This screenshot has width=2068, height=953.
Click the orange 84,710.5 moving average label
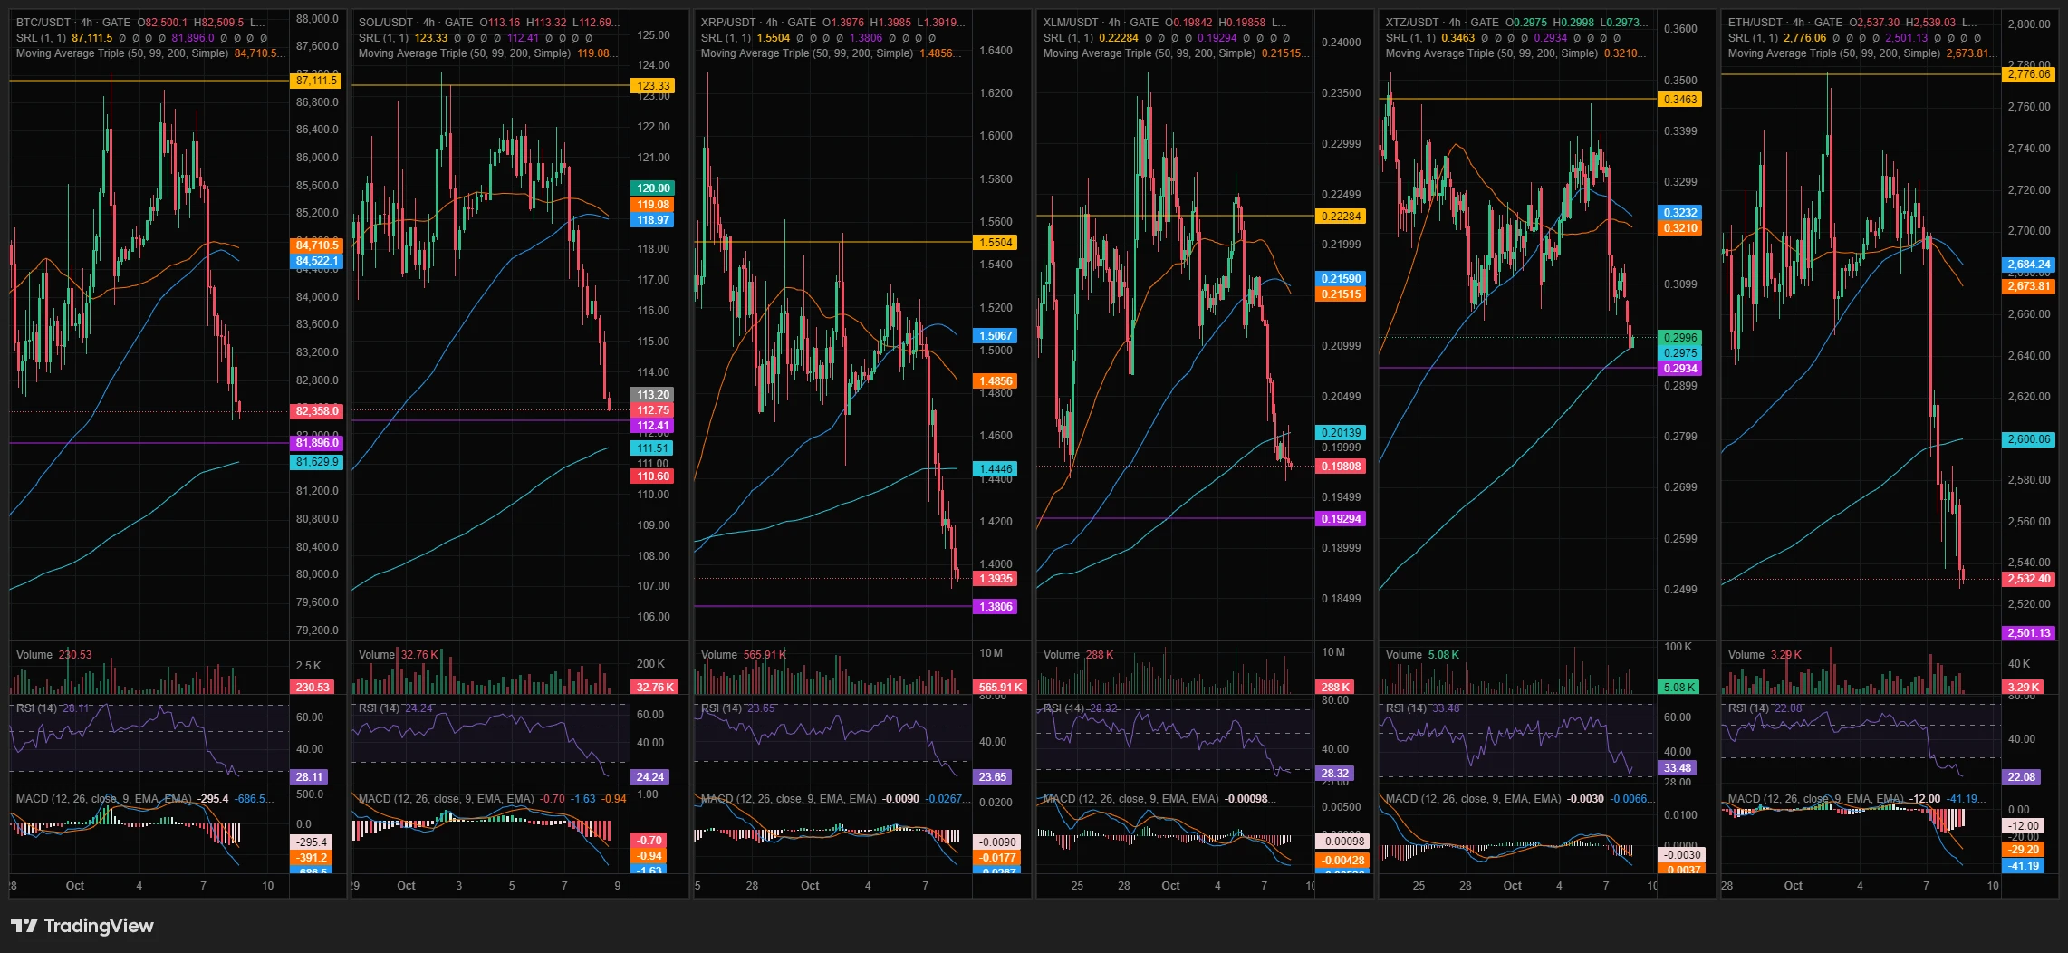[316, 245]
